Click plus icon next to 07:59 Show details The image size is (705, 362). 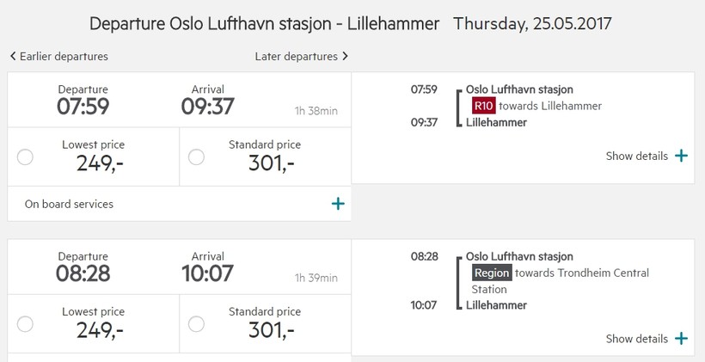point(681,156)
